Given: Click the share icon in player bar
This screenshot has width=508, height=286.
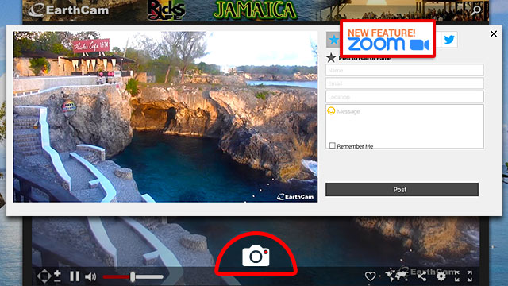Looking at the screenshot, I should (x=421, y=276).
